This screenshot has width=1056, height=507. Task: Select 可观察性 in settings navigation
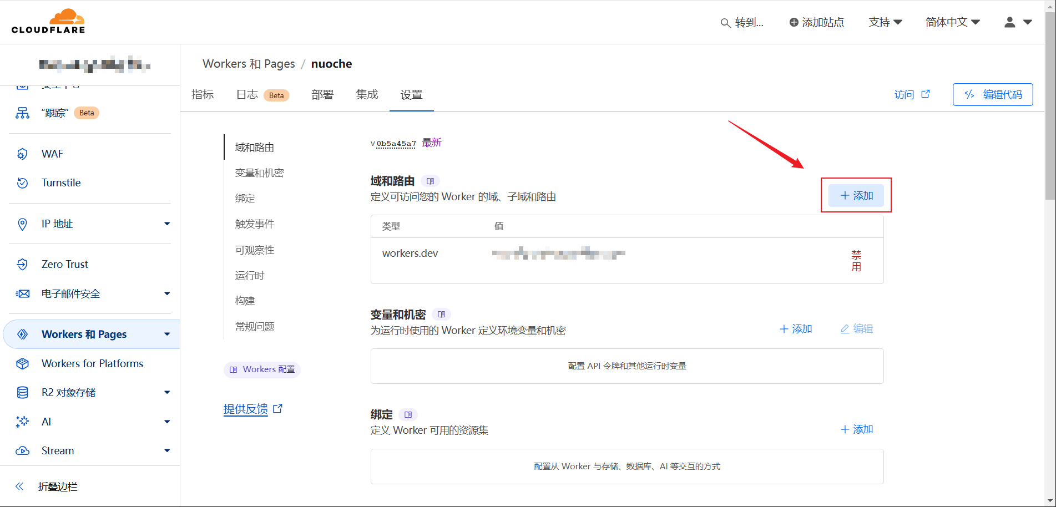(x=255, y=250)
